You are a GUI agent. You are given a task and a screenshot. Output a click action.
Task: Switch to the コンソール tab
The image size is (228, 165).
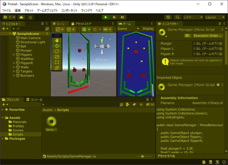[x=35, y=100]
